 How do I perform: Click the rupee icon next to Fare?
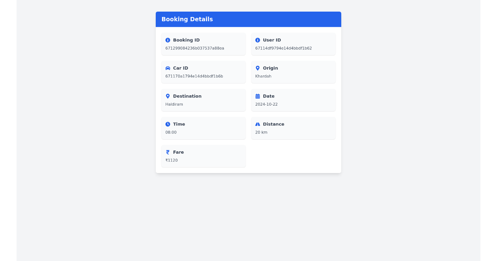point(168,152)
